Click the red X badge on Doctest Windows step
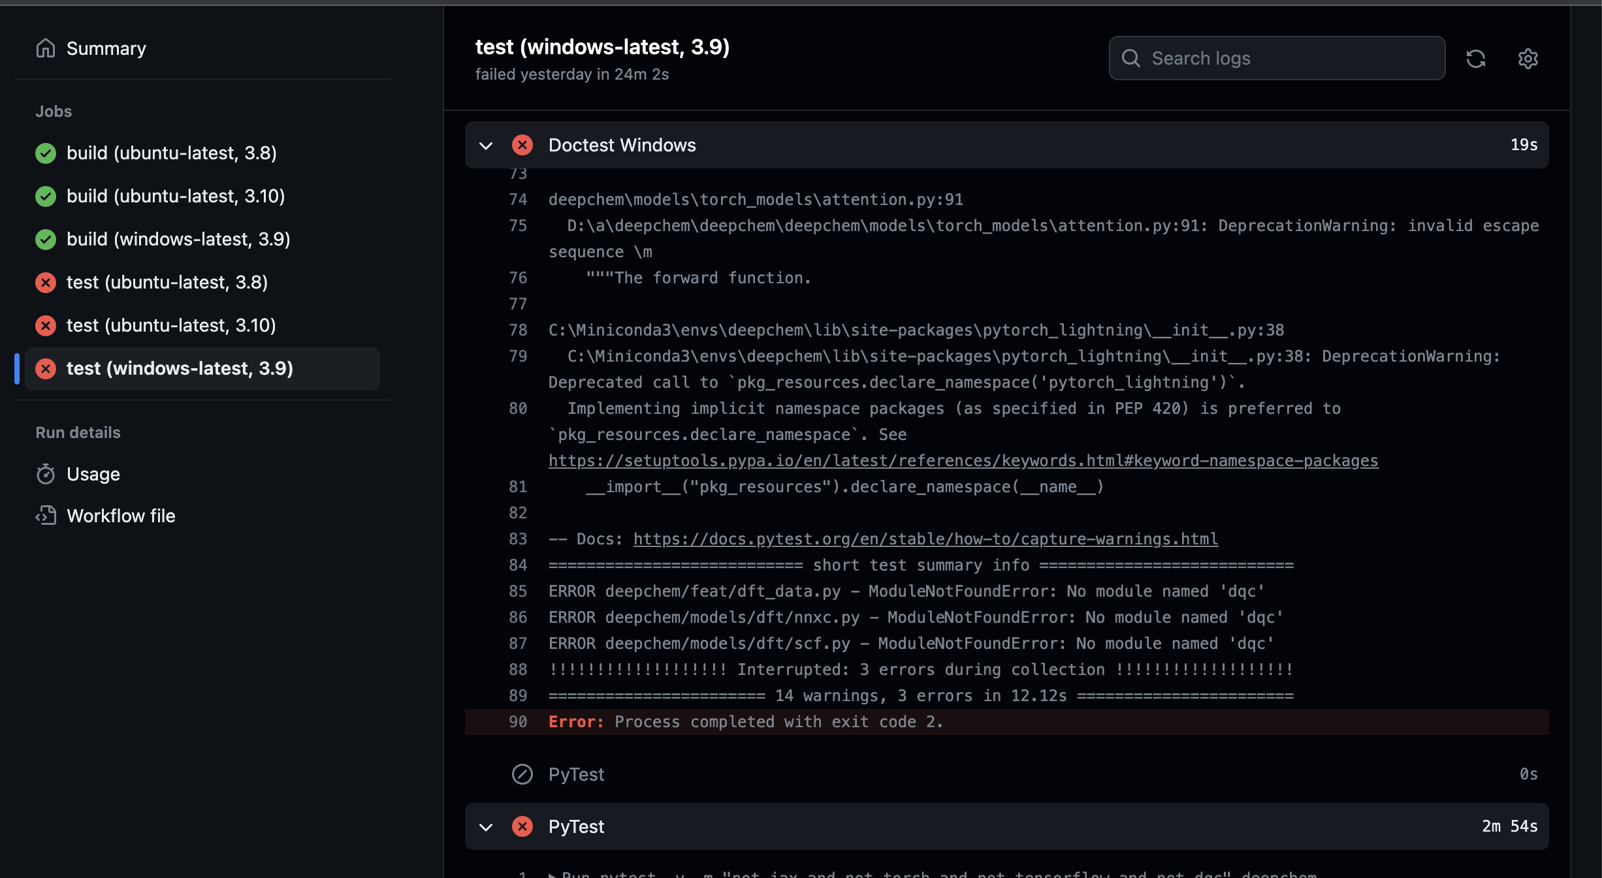The height and width of the screenshot is (878, 1602). click(x=522, y=145)
